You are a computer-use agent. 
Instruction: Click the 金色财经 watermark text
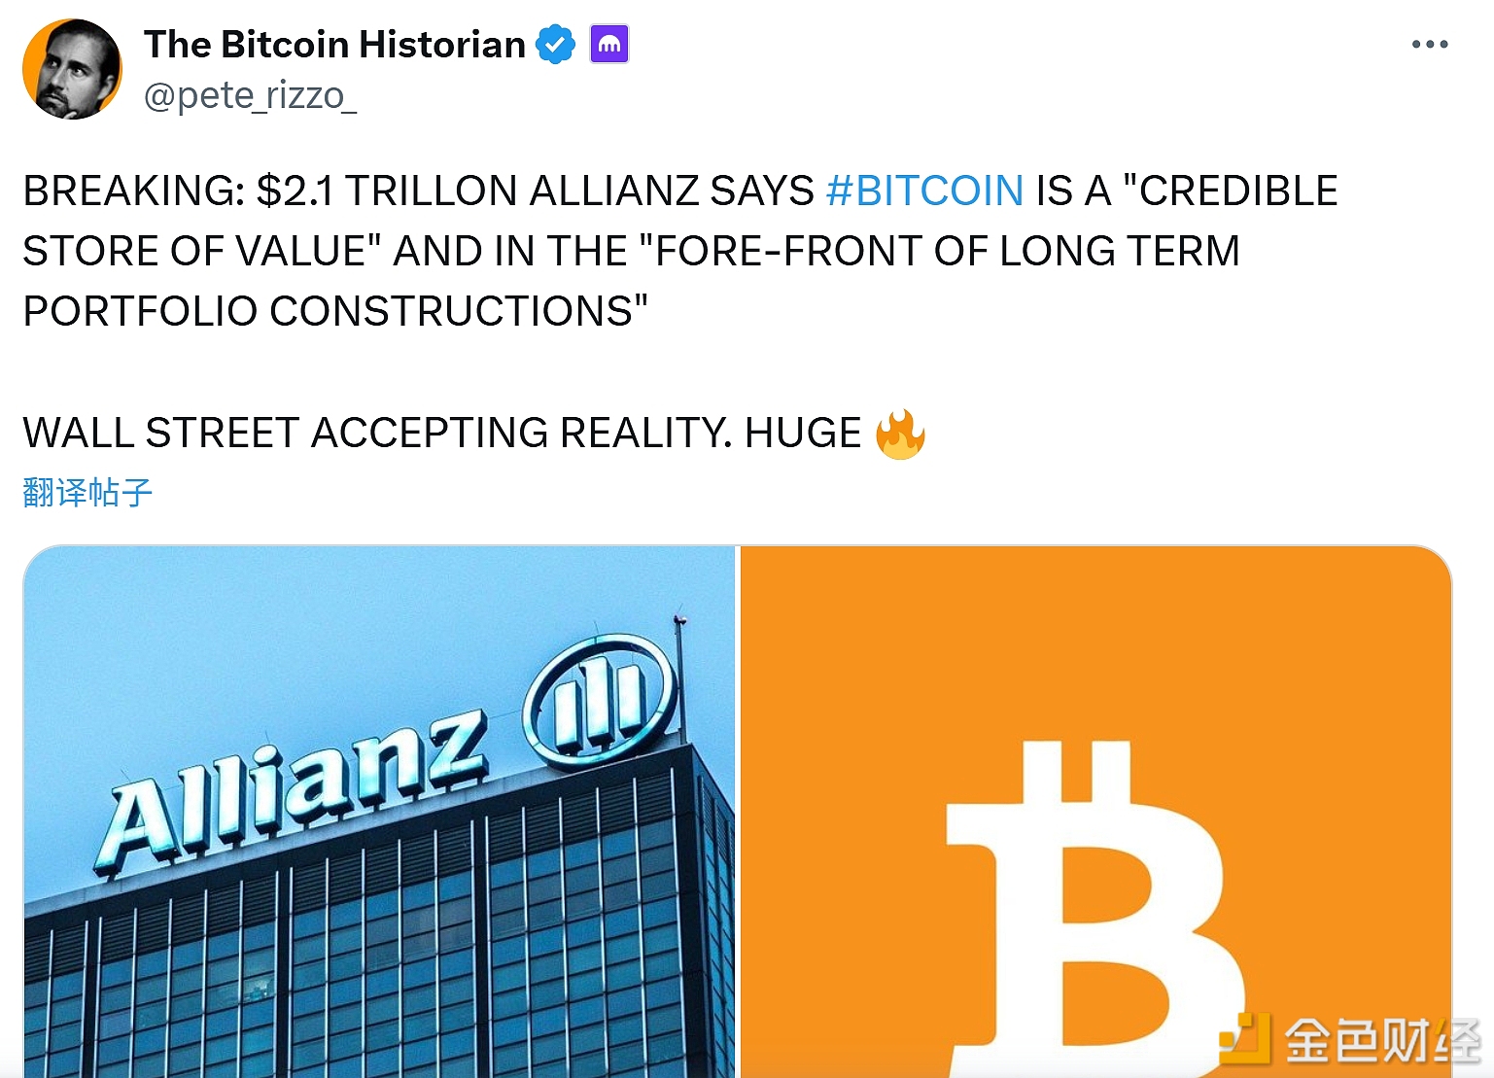[1382, 1041]
